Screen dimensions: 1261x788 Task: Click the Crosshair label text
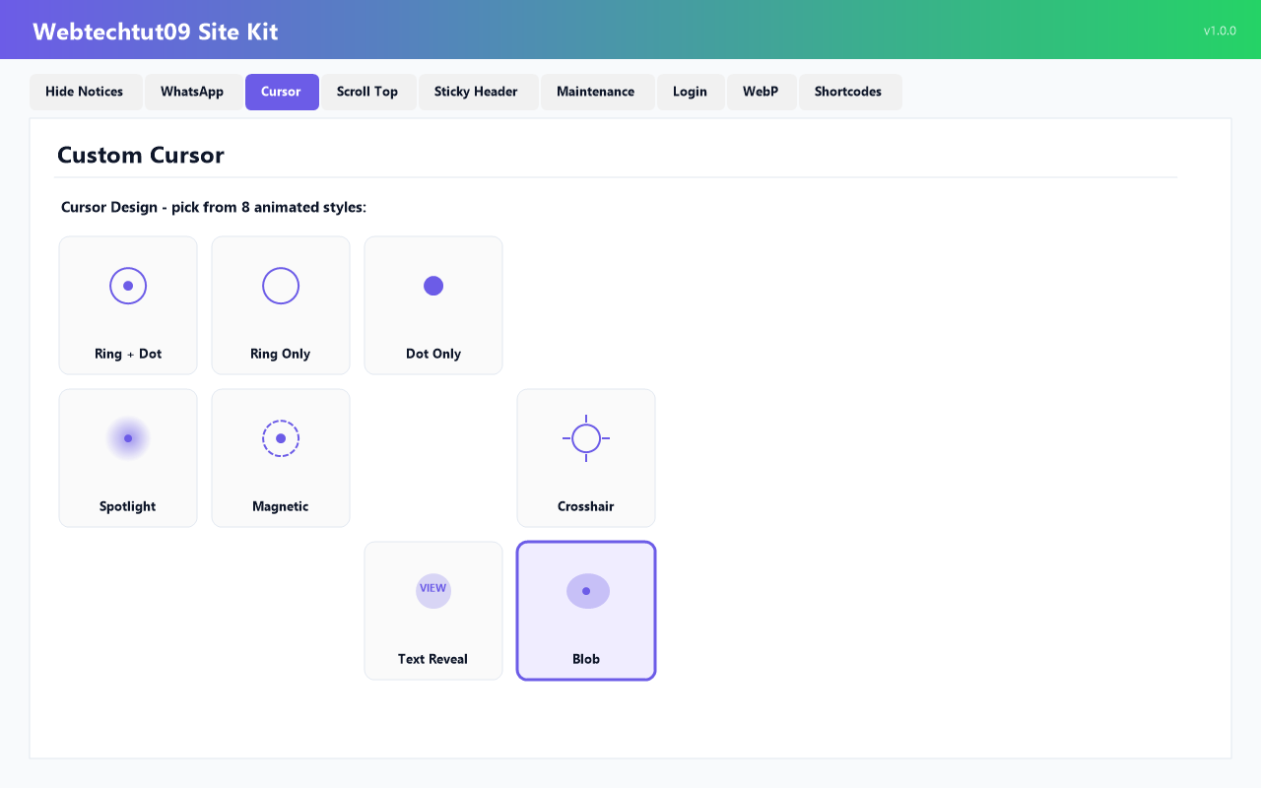pos(586,506)
